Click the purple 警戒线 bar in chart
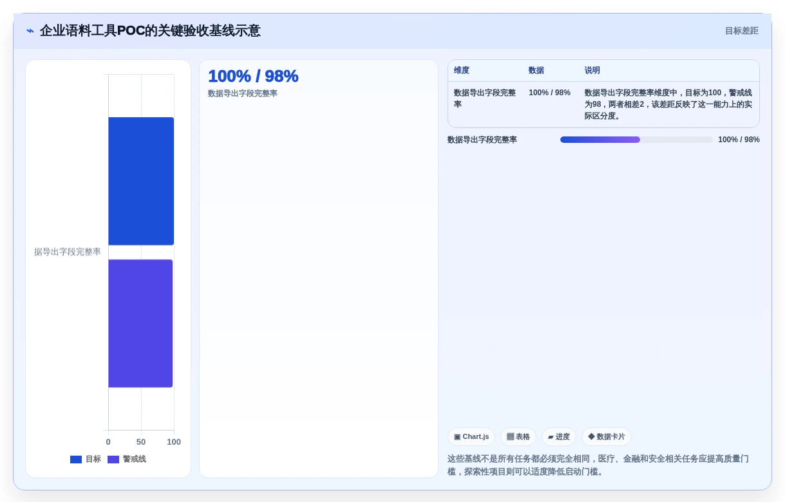This screenshot has height=502, width=785. coord(140,323)
